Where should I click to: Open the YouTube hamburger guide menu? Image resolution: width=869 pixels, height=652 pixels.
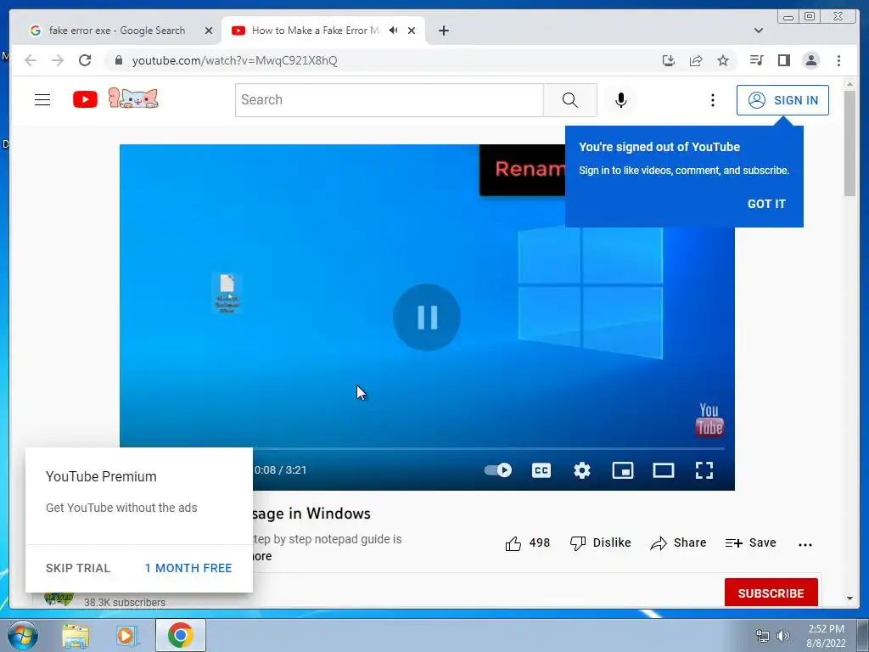(42, 100)
